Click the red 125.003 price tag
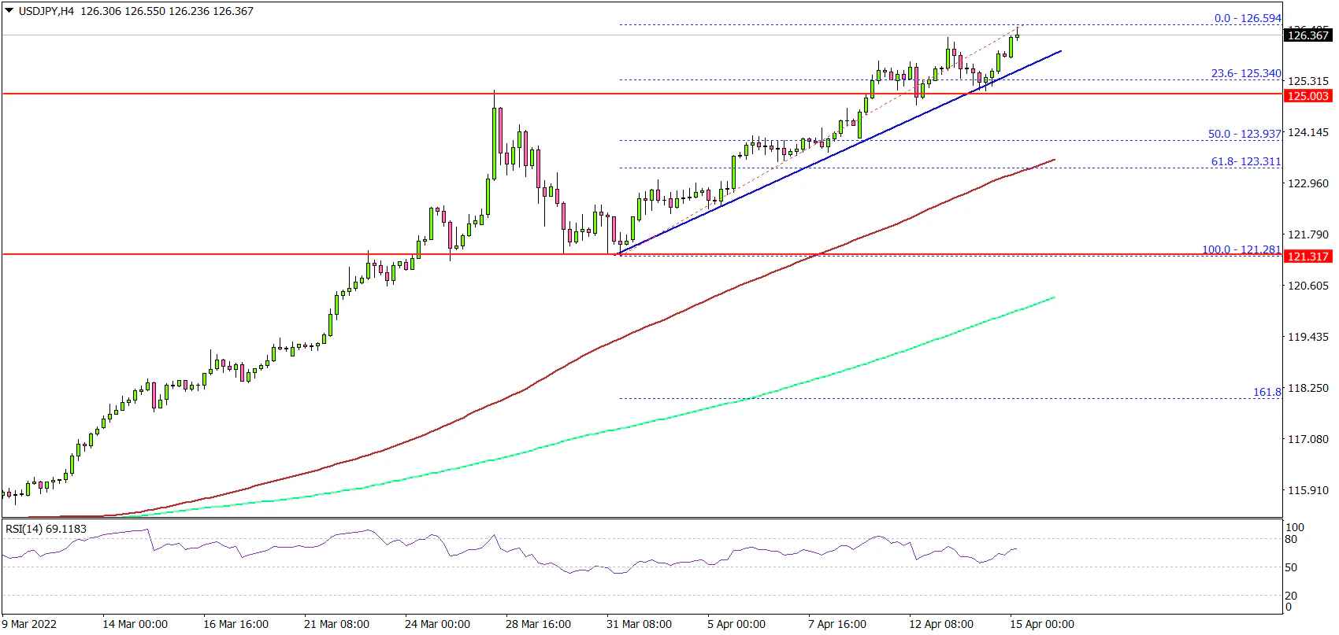 pos(1307,96)
